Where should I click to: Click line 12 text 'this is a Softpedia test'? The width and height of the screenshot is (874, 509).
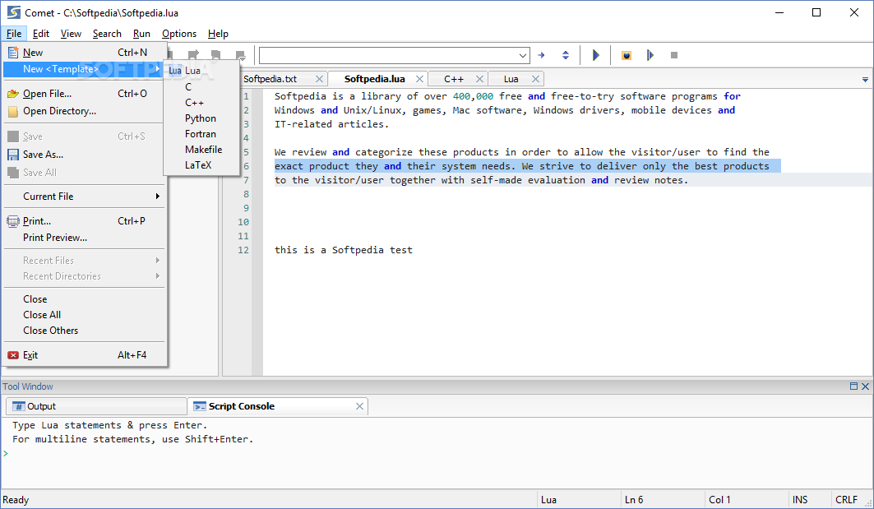click(x=344, y=250)
